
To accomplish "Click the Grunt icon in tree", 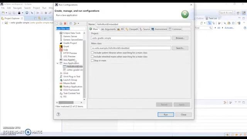I will pos(61,46).
